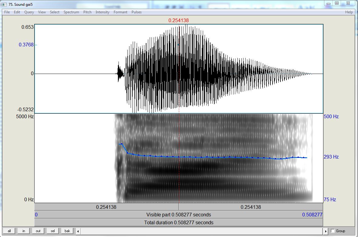Open the Query menu
Screen dimensions: 358x237
coord(29,12)
